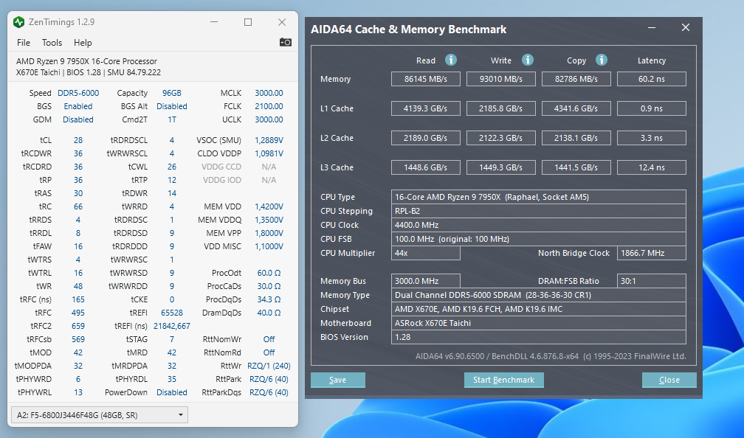Click MEM VDD value 1,4200V
The height and width of the screenshot is (438, 744).
pyautogui.click(x=269, y=206)
